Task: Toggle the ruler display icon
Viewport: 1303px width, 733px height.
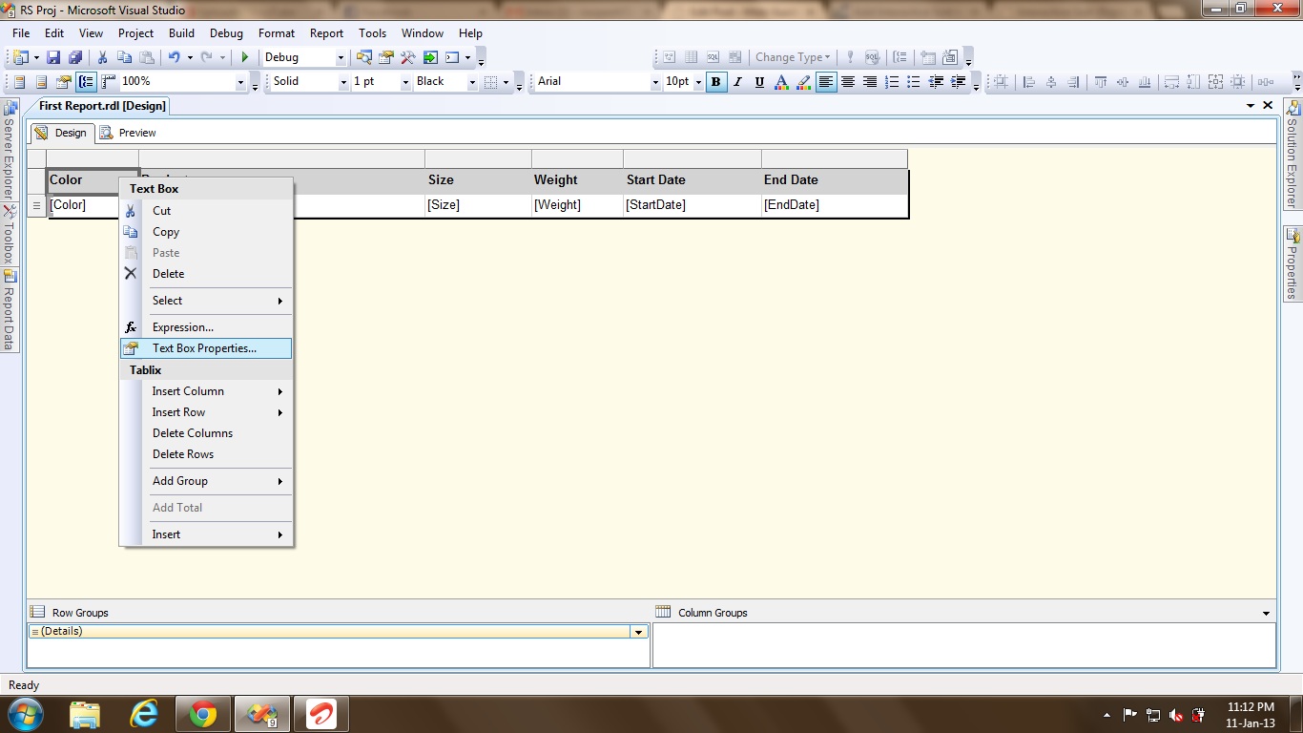Action: (x=108, y=82)
